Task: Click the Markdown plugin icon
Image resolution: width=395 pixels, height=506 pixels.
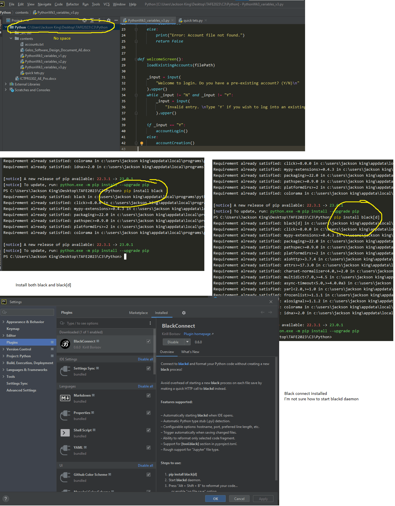Action: (x=65, y=398)
